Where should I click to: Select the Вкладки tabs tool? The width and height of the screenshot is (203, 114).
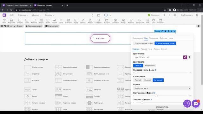[107, 21]
